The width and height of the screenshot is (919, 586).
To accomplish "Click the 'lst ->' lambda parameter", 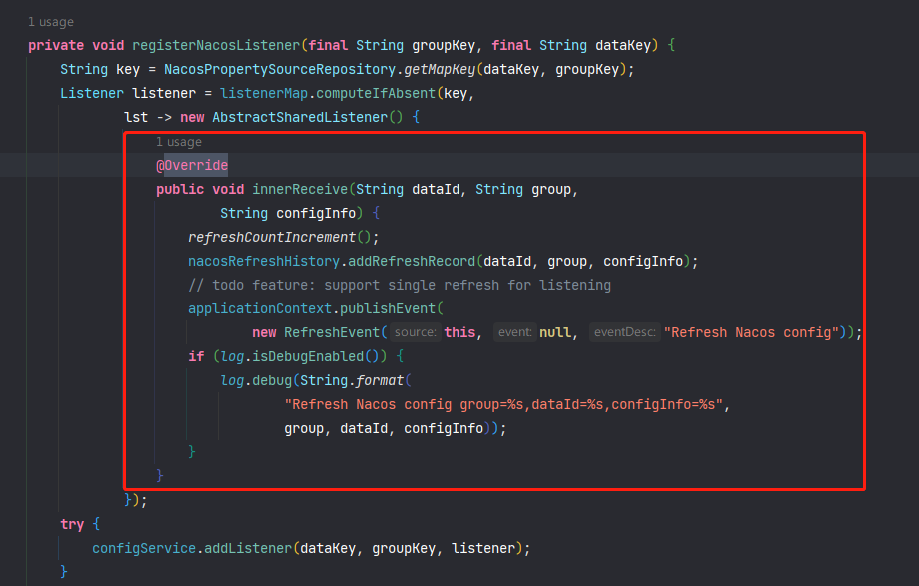I will [148, 117].
